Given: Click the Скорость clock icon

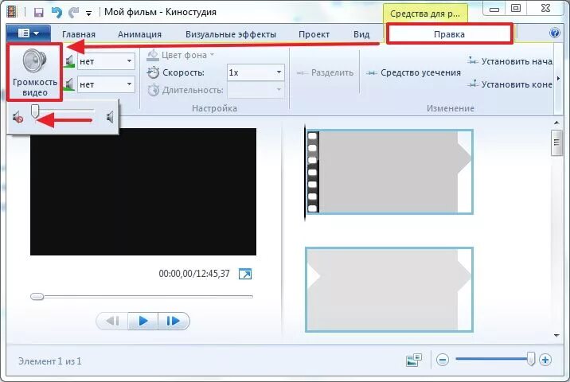Looking at the screenshot, I should [x=153, y=72].
